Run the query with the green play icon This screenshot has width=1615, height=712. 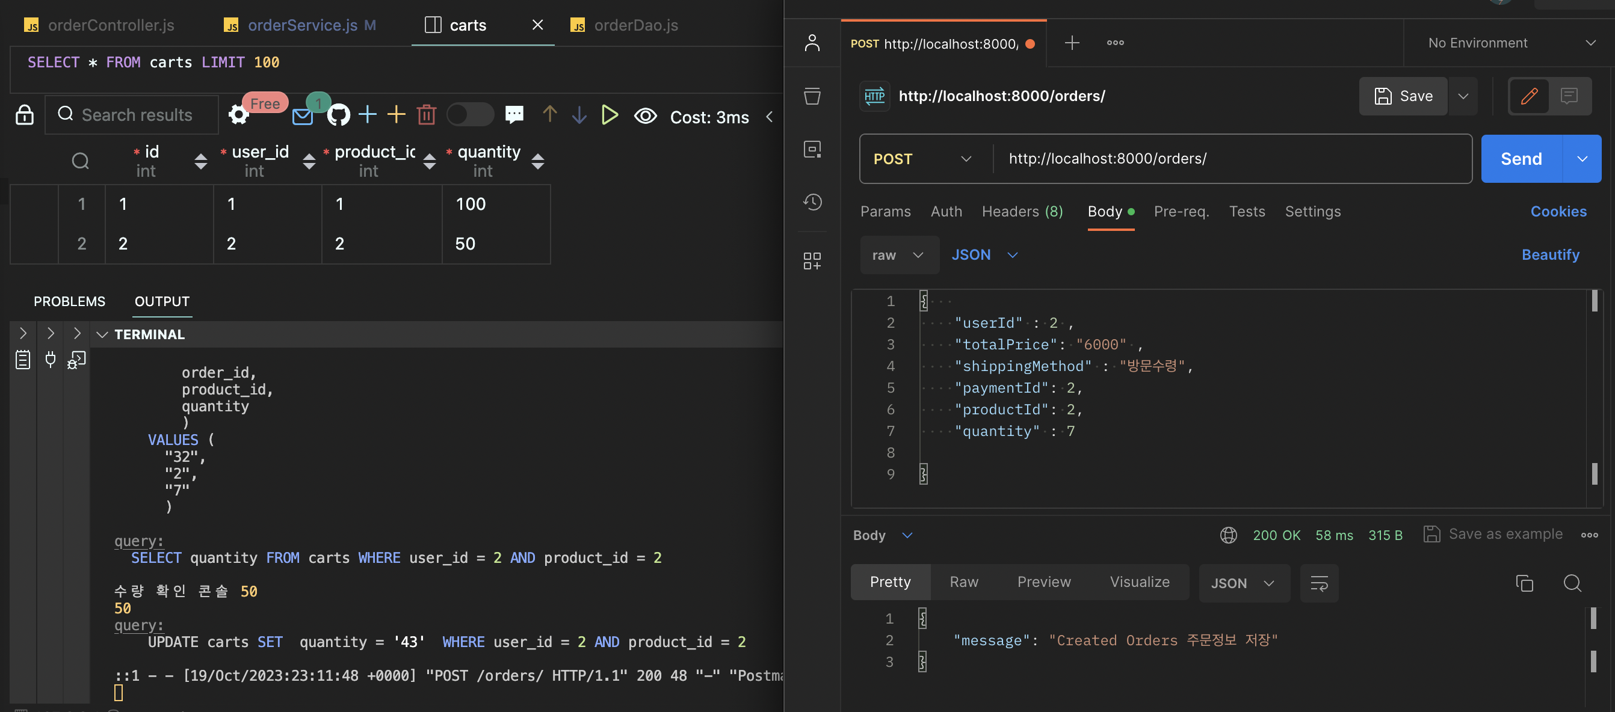click(609, 115)
